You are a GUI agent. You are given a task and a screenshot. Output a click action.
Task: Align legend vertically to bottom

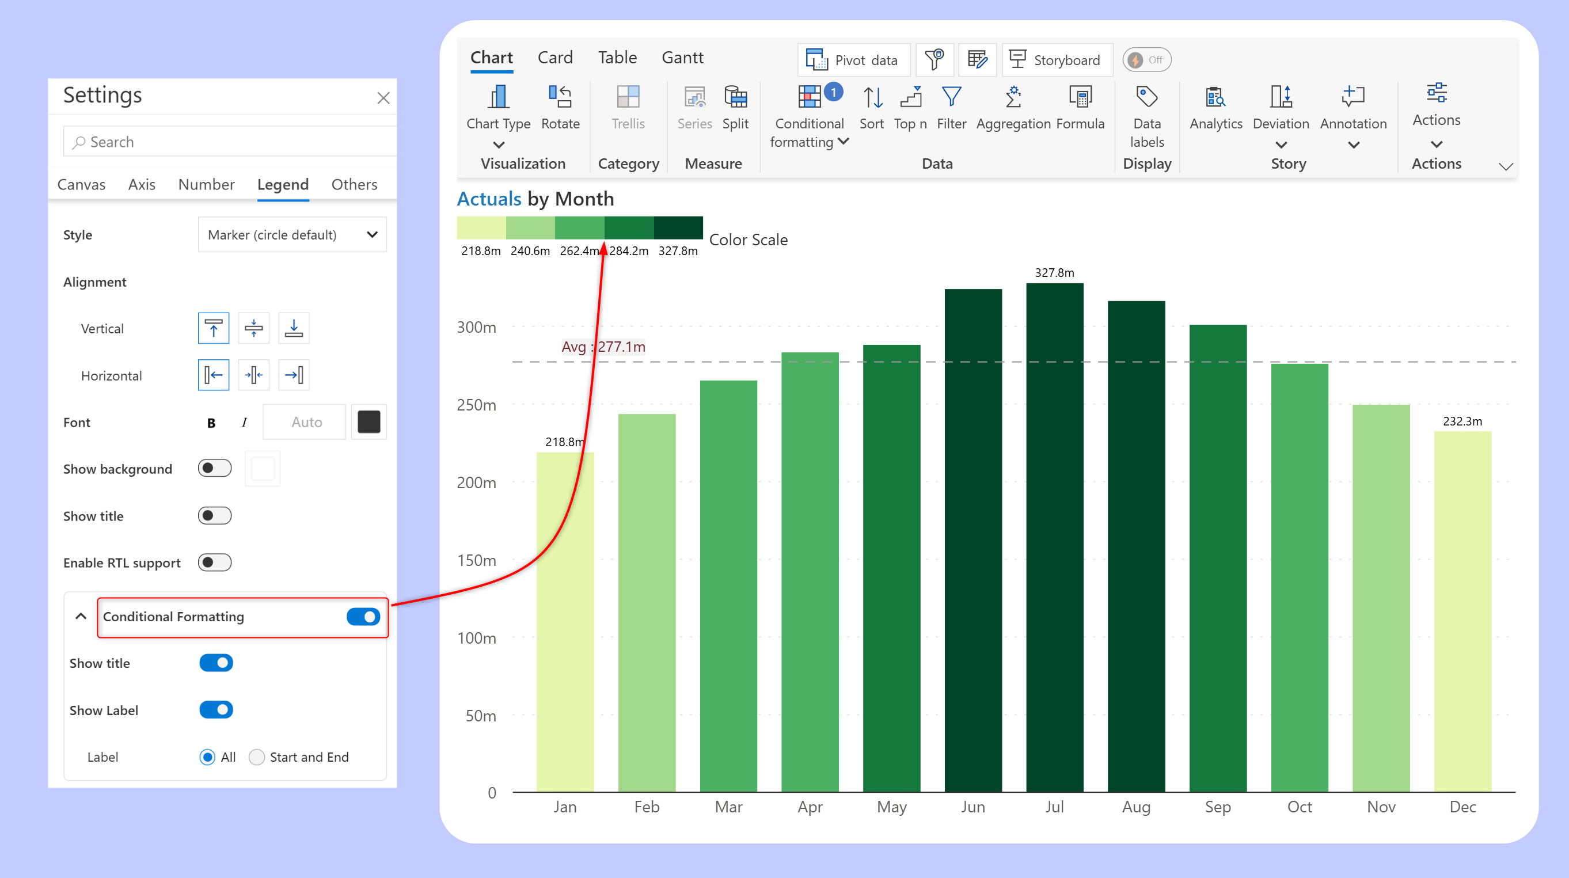tap(294, 328)
